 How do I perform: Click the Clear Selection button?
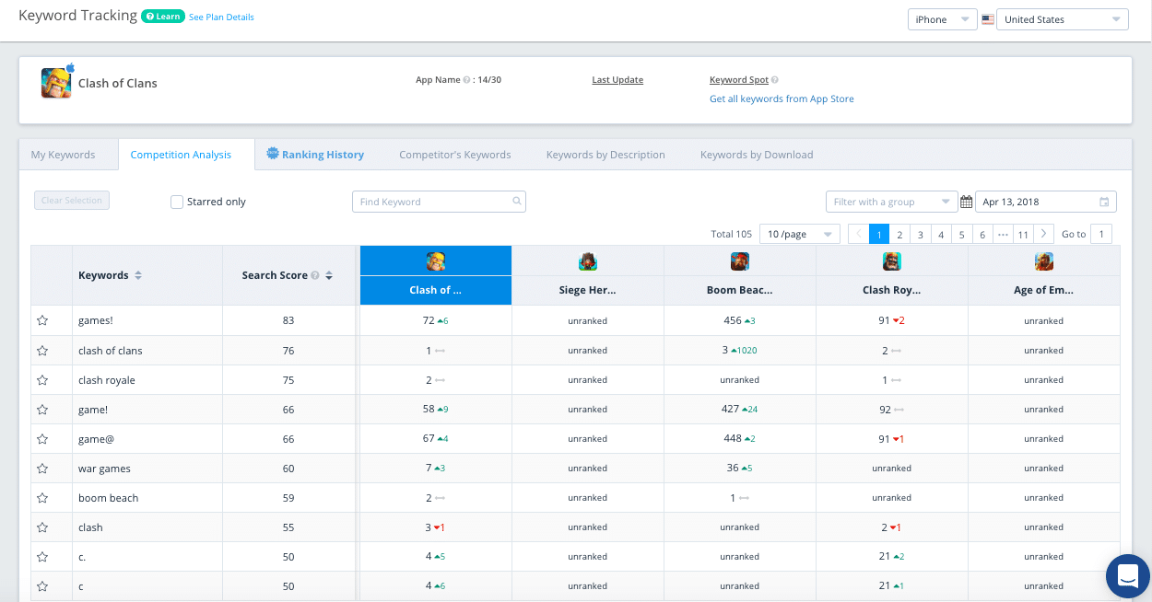72,201
